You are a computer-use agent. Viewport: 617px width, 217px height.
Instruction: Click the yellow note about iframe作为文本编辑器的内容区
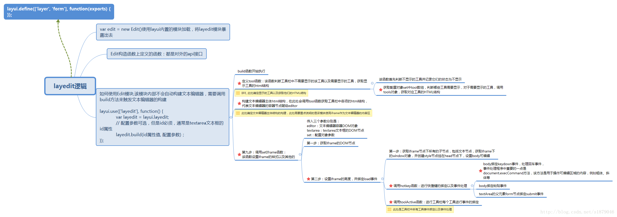pos(304,113)
